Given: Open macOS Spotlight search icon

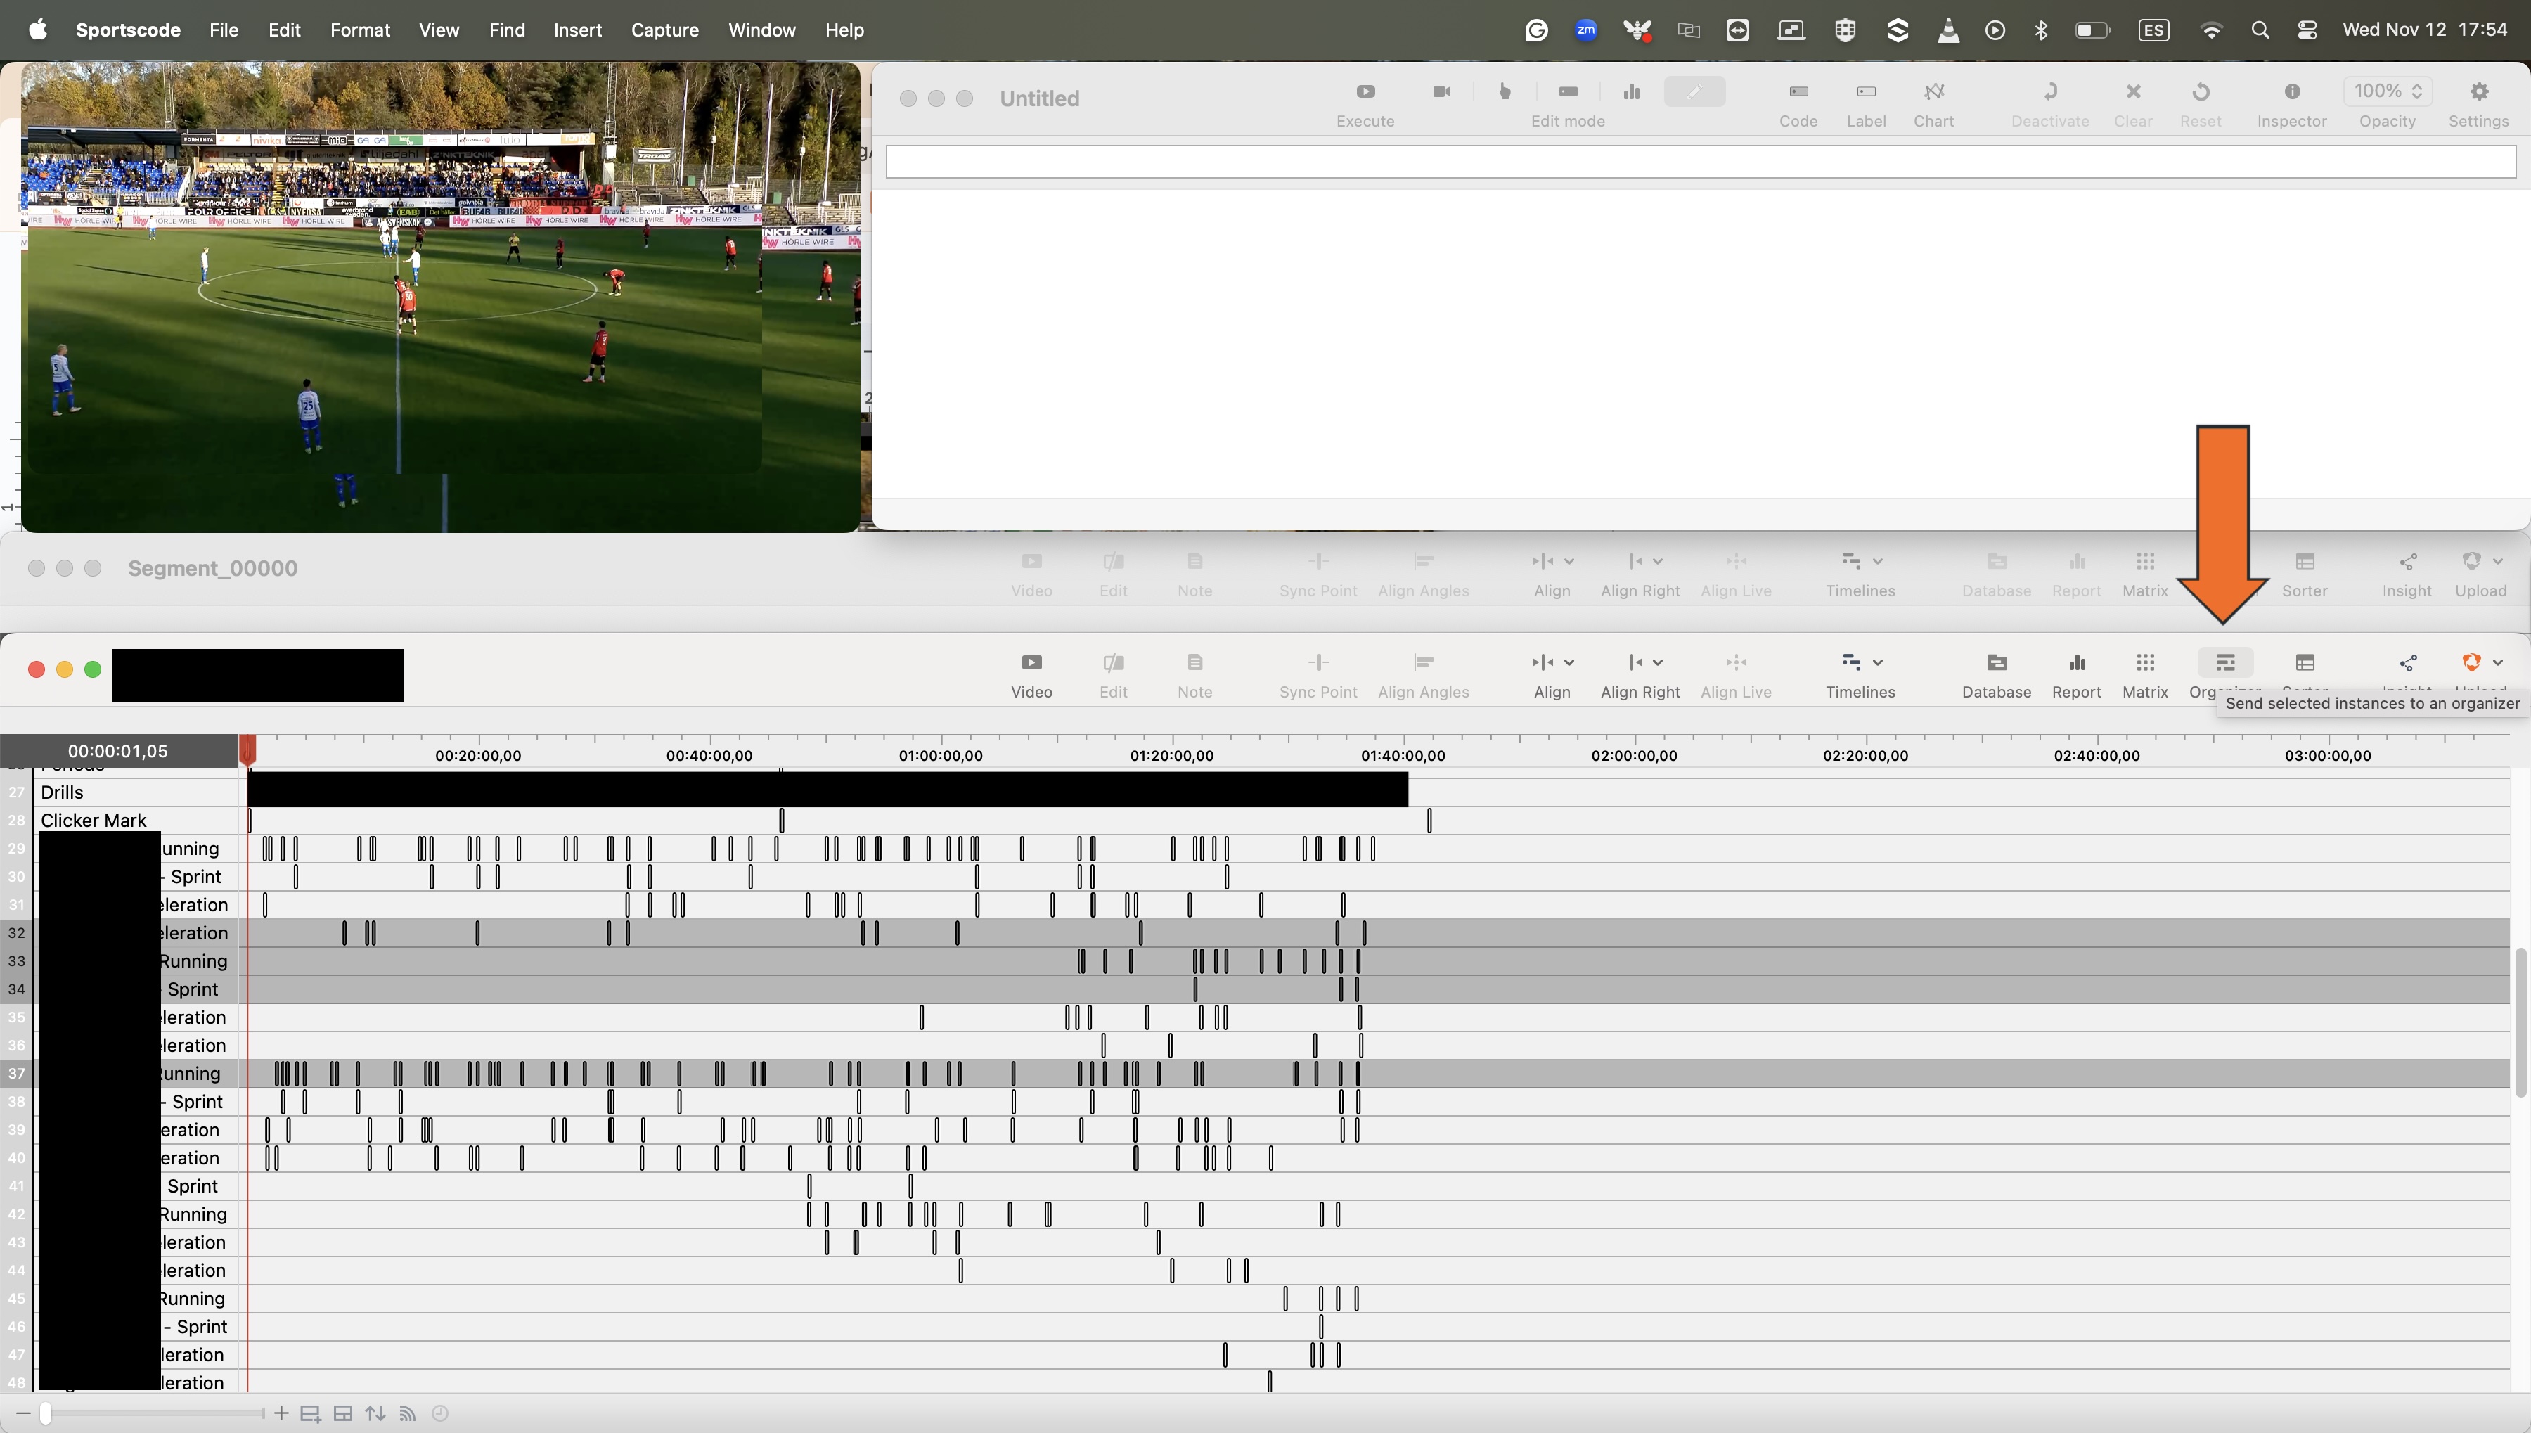Looking at the screenshot, I should click(x=2260, y=30).
